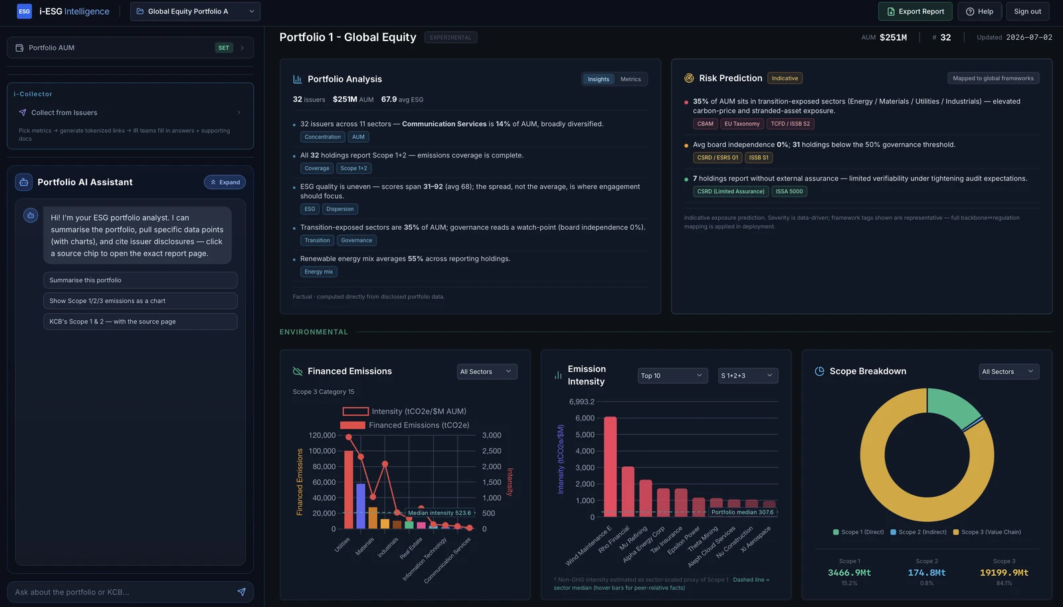Click the Risk Prediction target icon
Screen dimensions: 1063x607
point(689,78)
